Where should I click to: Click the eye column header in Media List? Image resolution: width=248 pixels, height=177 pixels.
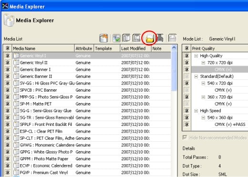point(8,48)
